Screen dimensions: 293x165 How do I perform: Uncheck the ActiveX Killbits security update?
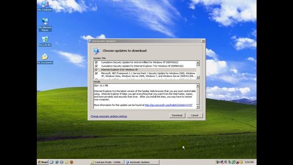[97, 62]
